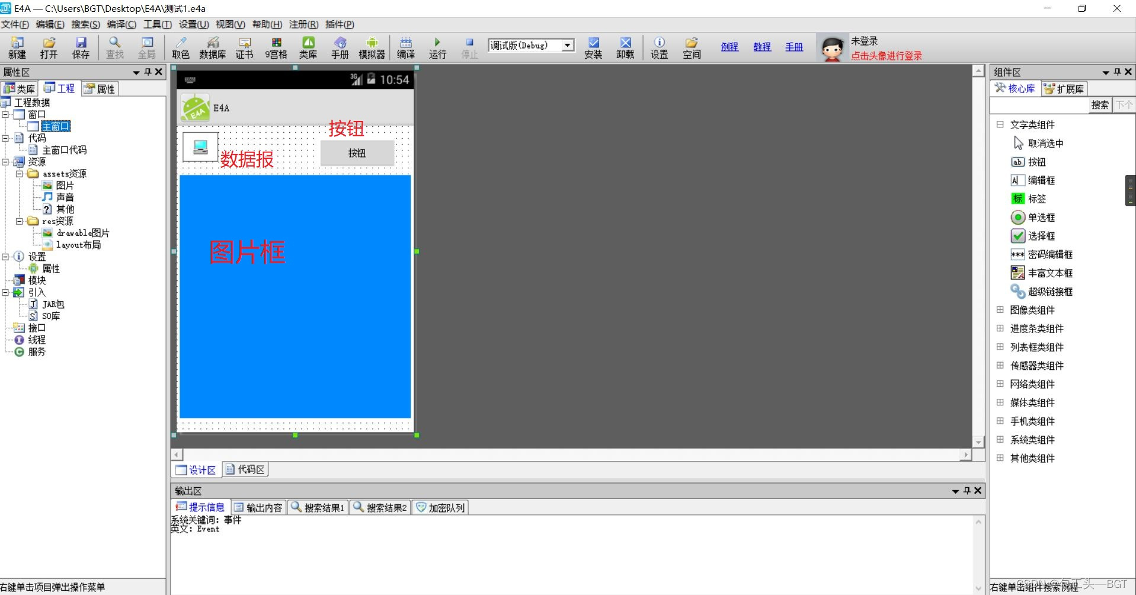Open the 证书 certificate tool
This screenshot has height=595, width=1136.
245,48
